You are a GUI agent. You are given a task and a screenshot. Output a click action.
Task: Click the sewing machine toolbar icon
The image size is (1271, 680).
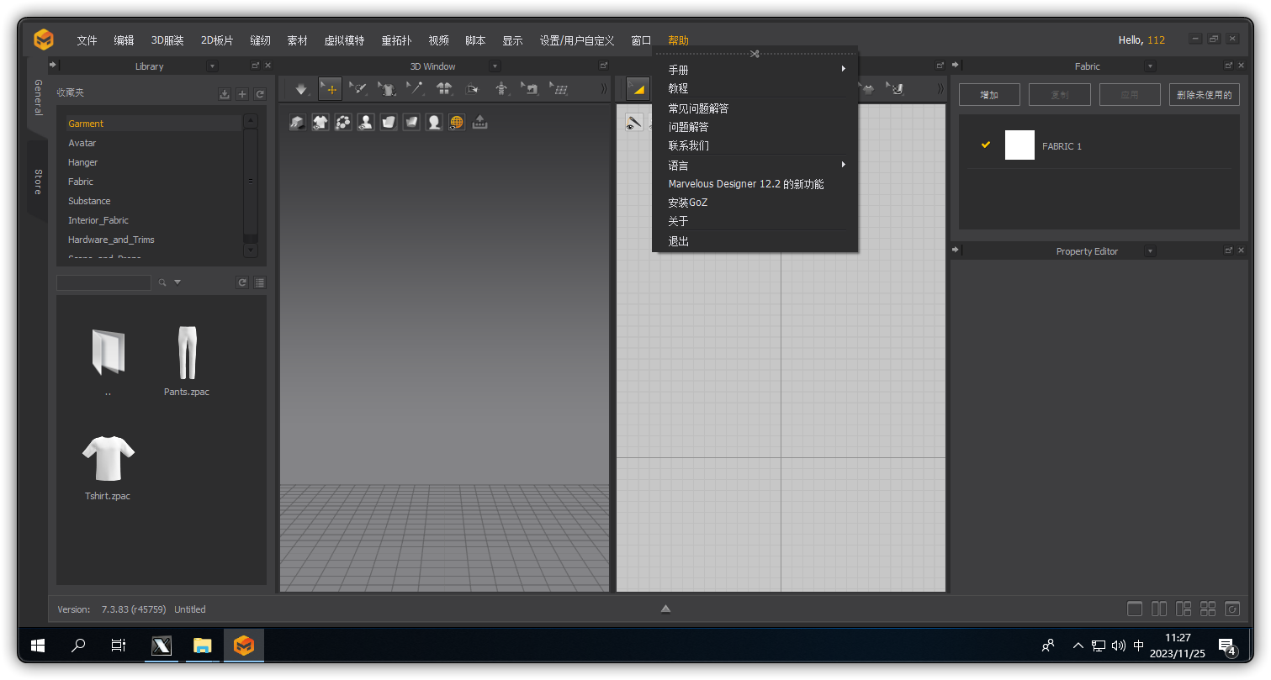click(532, 89)
